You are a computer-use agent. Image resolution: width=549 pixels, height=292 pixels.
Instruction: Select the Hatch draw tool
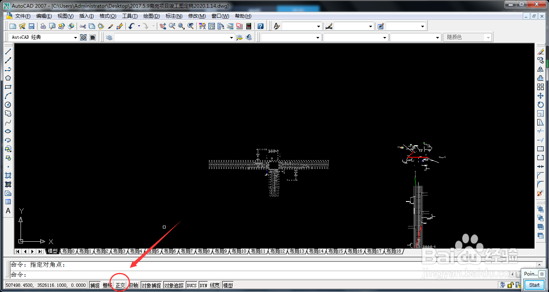(x=8, y=175)
